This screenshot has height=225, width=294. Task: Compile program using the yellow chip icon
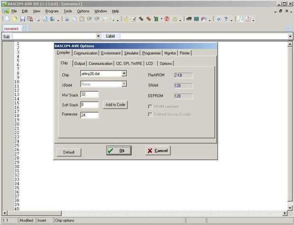(x=126, y=19)
